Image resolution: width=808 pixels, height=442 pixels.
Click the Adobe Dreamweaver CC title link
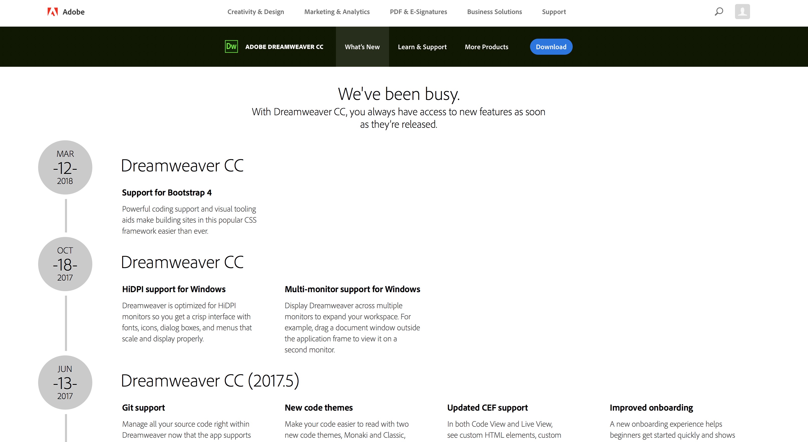[x=284, y=47]
